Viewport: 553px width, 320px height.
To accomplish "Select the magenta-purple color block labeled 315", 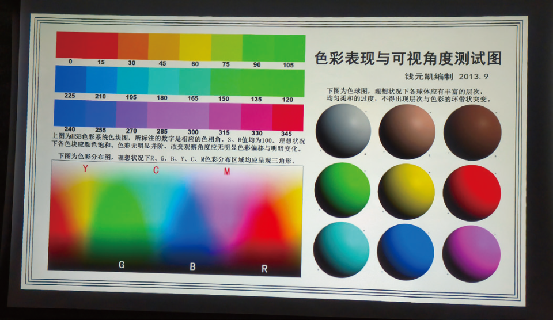I will (x=225, y=117).
